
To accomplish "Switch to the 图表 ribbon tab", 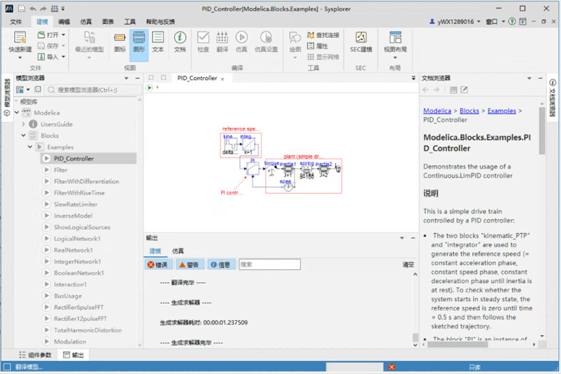I will 108,21.
